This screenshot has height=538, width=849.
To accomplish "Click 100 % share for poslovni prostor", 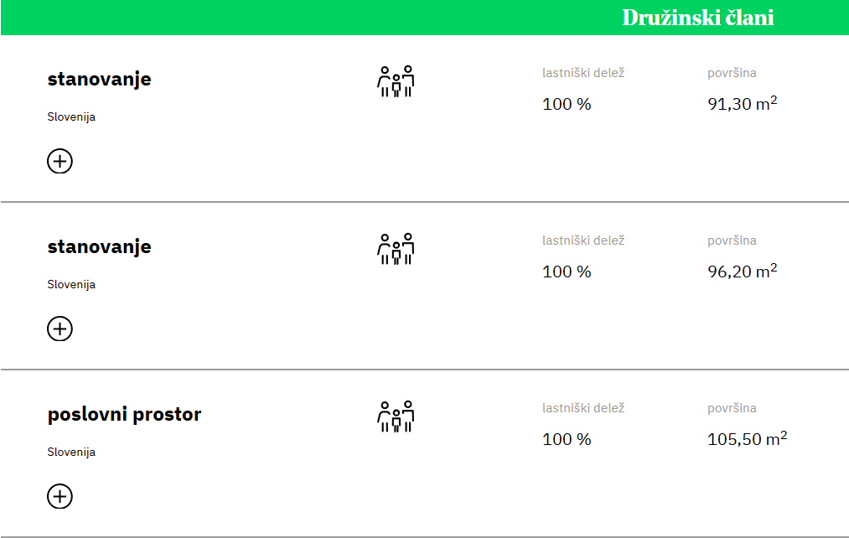I will tap(567, 439).
